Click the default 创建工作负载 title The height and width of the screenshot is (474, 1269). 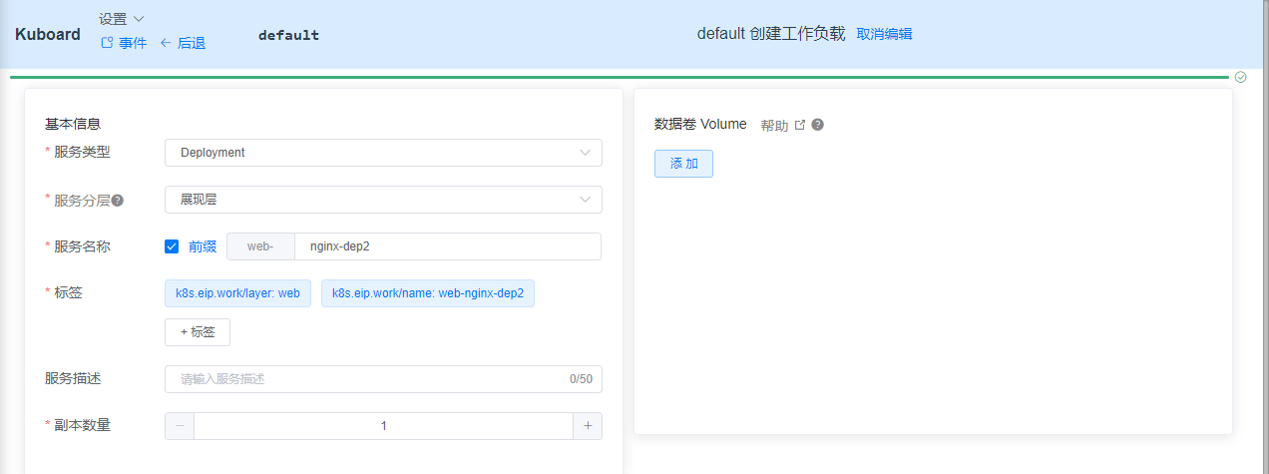pyautogui.click(x=770, y=34)
